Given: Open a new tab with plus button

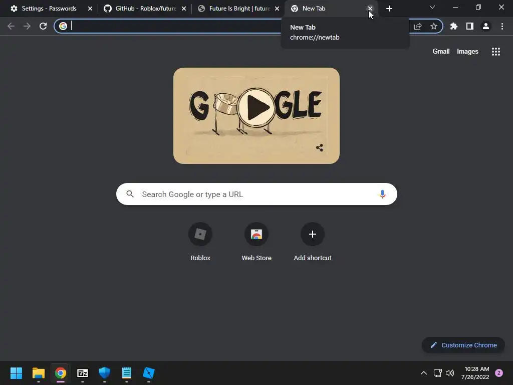Looking at the screenshot, I should click(x=389, y=9).
